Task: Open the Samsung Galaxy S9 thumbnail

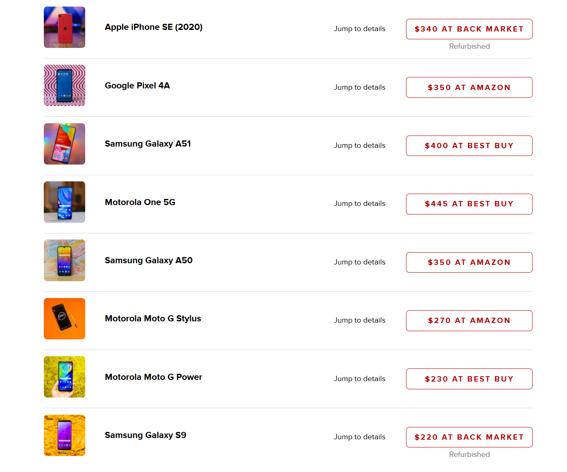Action: pyautogui.click(x=64, y=435)
